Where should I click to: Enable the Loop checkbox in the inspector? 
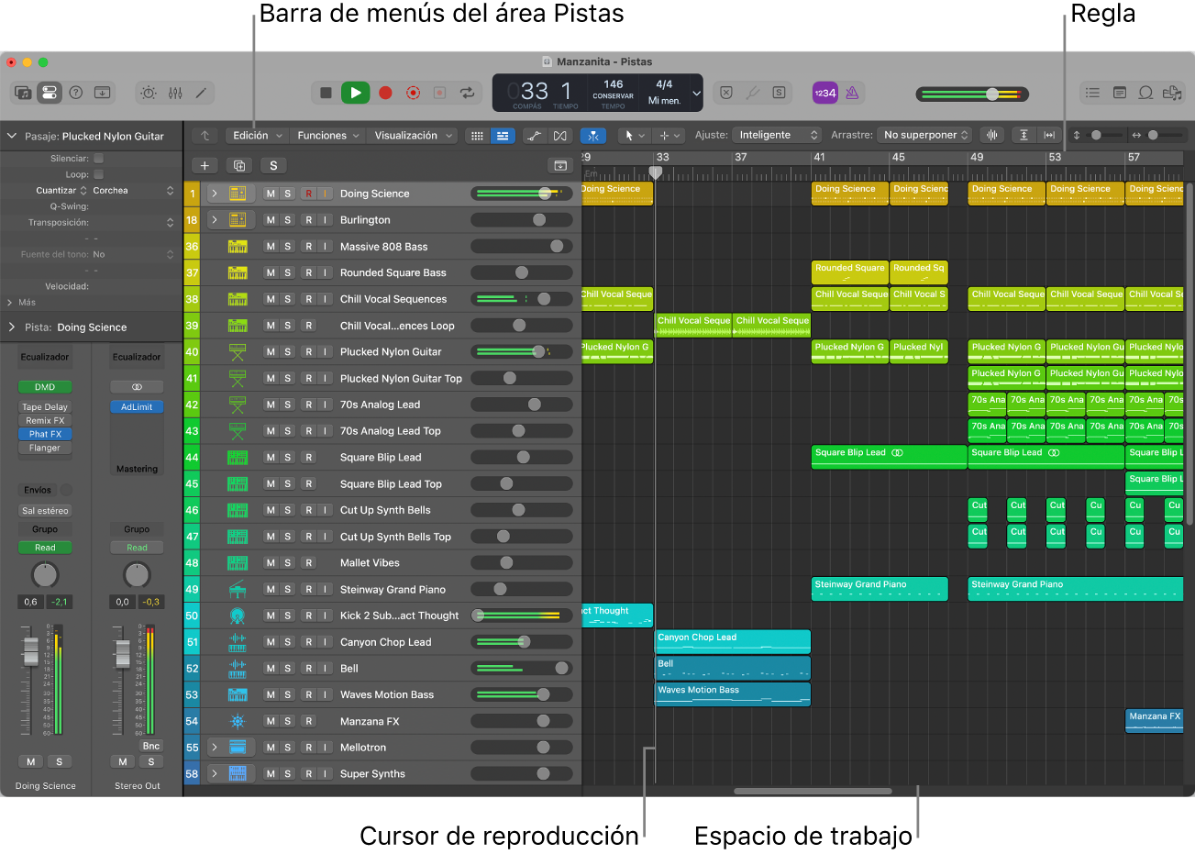pos(99,174)
